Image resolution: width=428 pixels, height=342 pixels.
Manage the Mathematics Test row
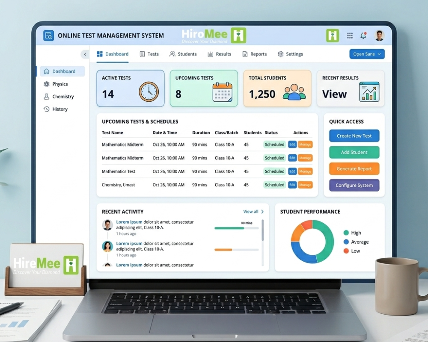pos(305,171)
